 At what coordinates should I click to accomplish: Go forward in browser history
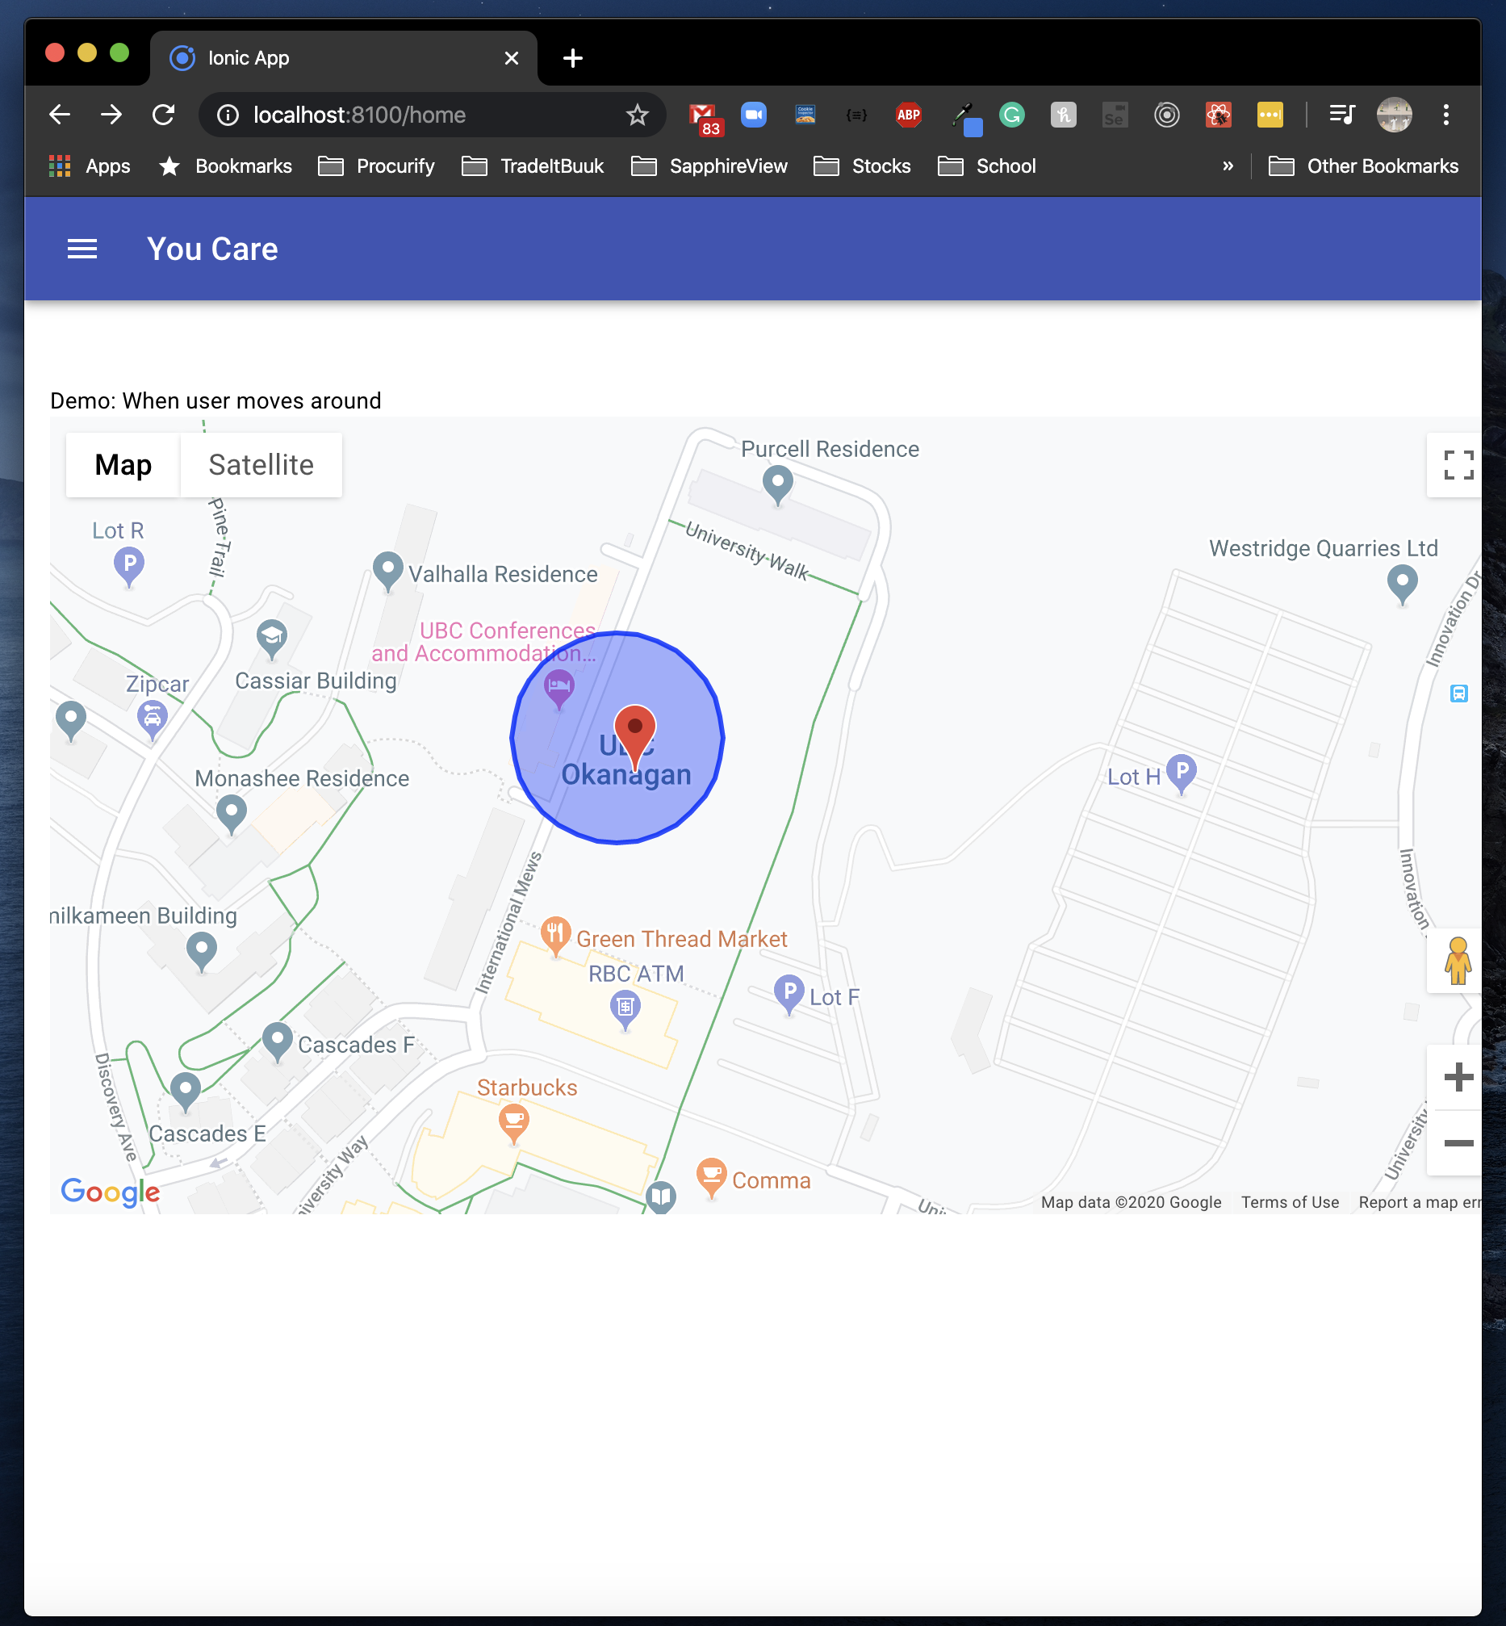click(x=111, y=115)
